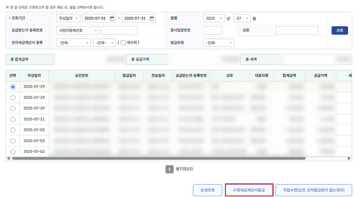The width and height of the screenshot is (359, 197).
Task: Click the 총7건(1/1) count text
Action: [x=184, y=169]
